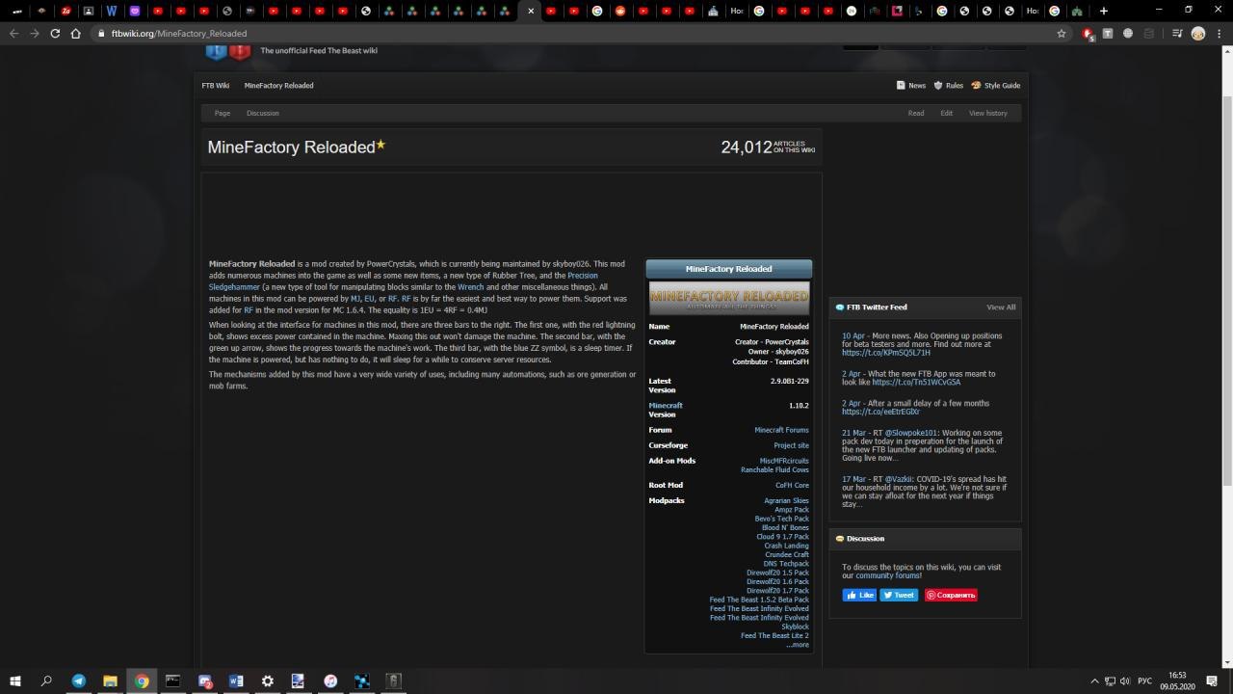Click the MineFactory Reloaded banner image
This screenshot has height=694, width=1233.
click(729, 297)
